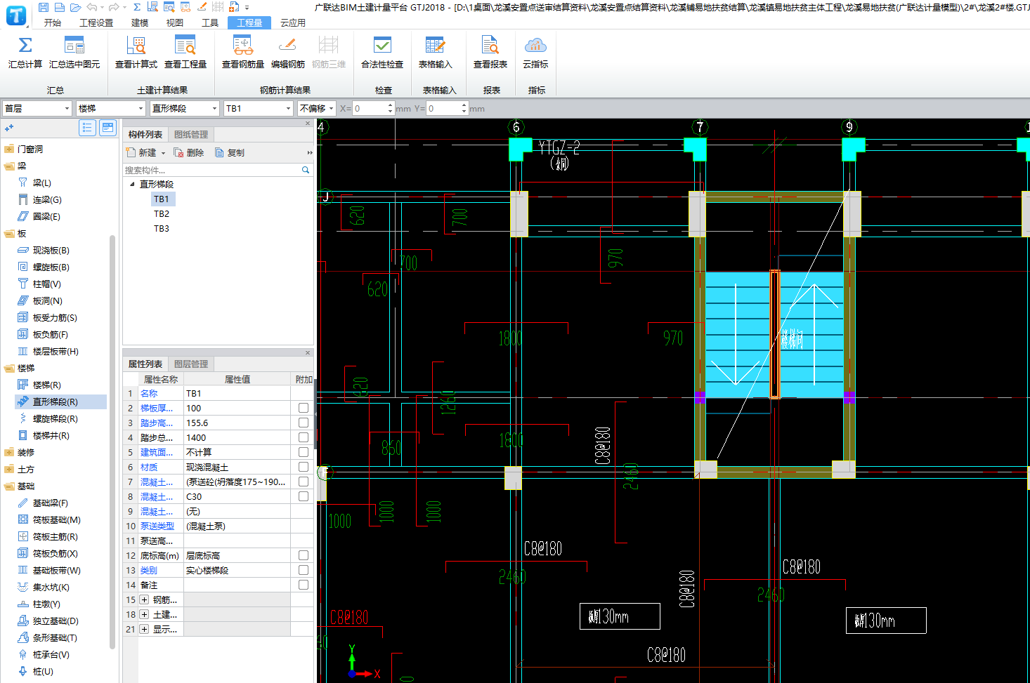1030x683 pixels.
Task: Click 复制 in the component list
Action: click(230, 152)
